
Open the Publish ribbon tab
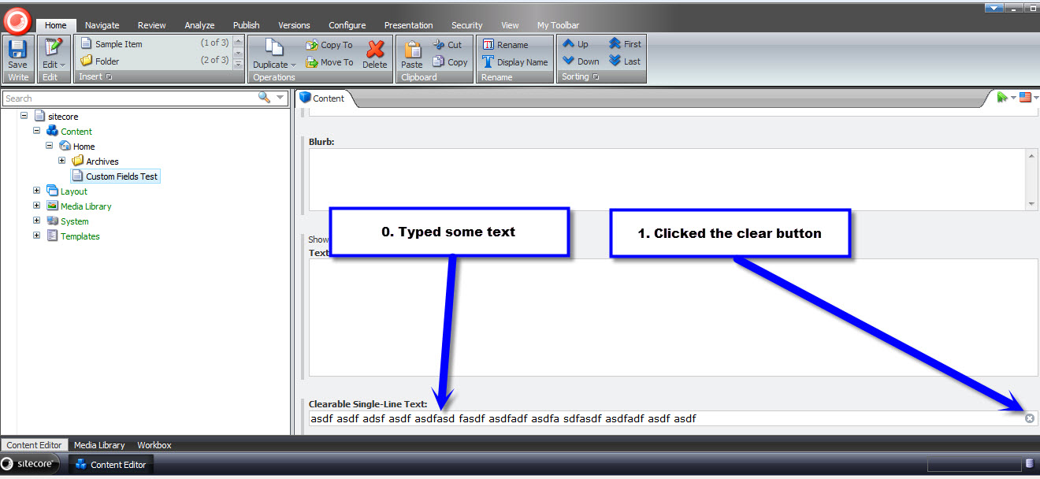coord(246,25)
